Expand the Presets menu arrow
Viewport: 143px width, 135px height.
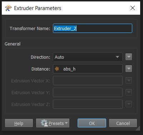click(66, 123)
